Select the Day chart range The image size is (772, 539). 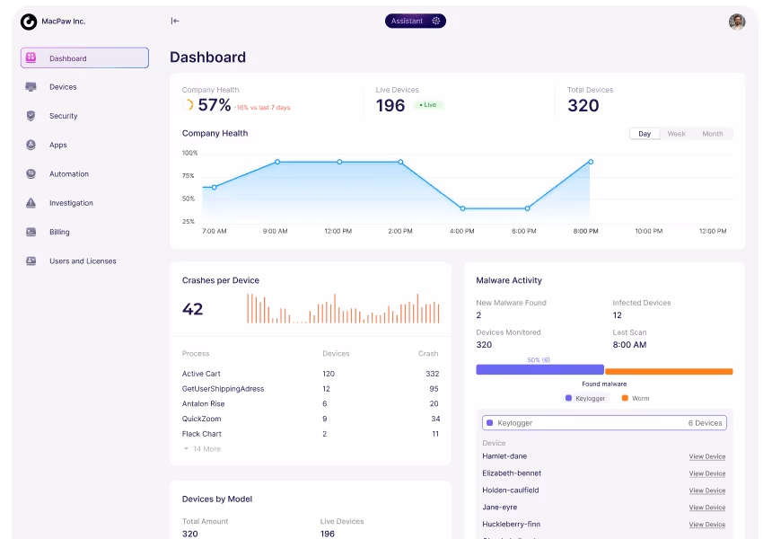click(645, 134)
